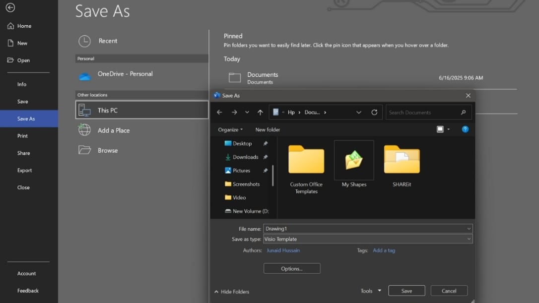
Task: Navigate back in the Save As dialog
Action: point(219,113)
